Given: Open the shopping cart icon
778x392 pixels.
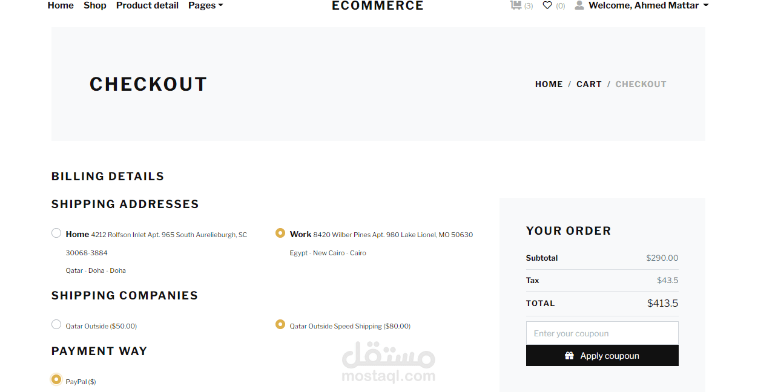Looking at the screenshot, I should 516,5.
